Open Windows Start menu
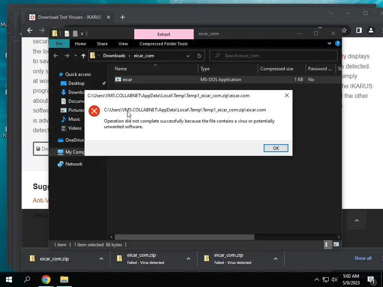Screen dimensions: 383x287 pos(9,280)
